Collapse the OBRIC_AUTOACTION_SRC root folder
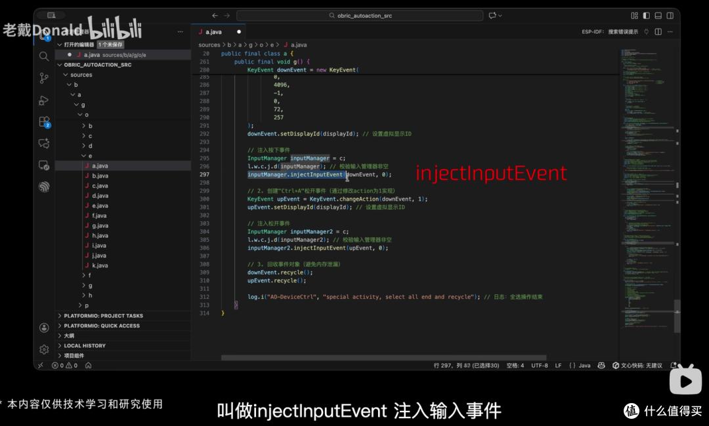709x426 pixels. click(x=60, y=64)
